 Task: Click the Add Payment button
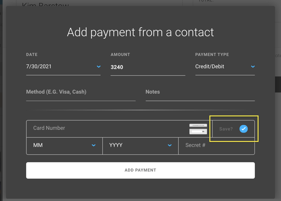[x=140, y=170]
